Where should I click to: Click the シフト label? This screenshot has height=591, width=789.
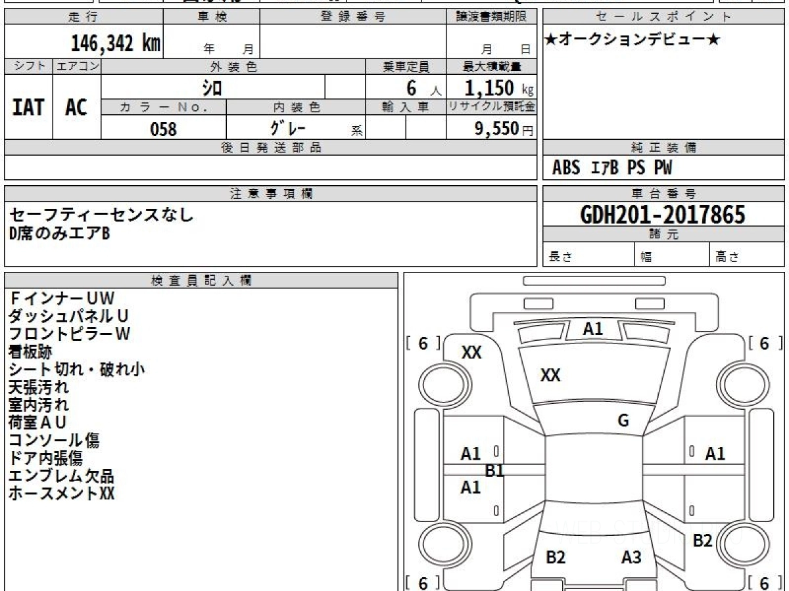28,66
